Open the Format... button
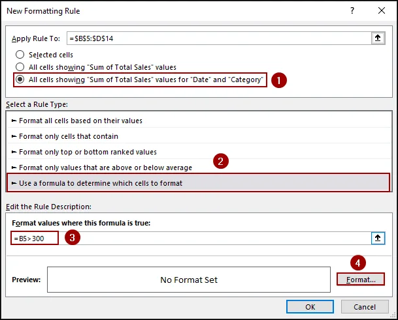 point(361,280)
